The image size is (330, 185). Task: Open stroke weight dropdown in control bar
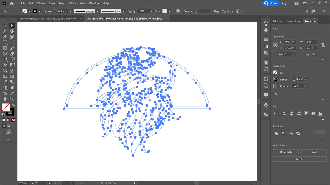click(x=70, y=11)
